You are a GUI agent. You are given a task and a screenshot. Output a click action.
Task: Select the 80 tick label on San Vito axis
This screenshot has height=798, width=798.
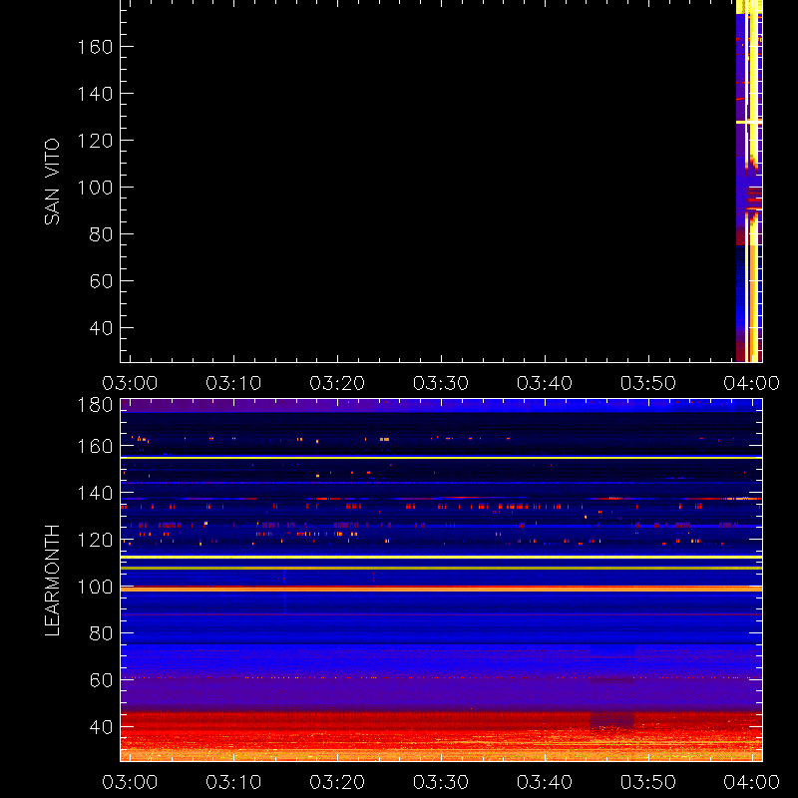click(x=101, y=234)
